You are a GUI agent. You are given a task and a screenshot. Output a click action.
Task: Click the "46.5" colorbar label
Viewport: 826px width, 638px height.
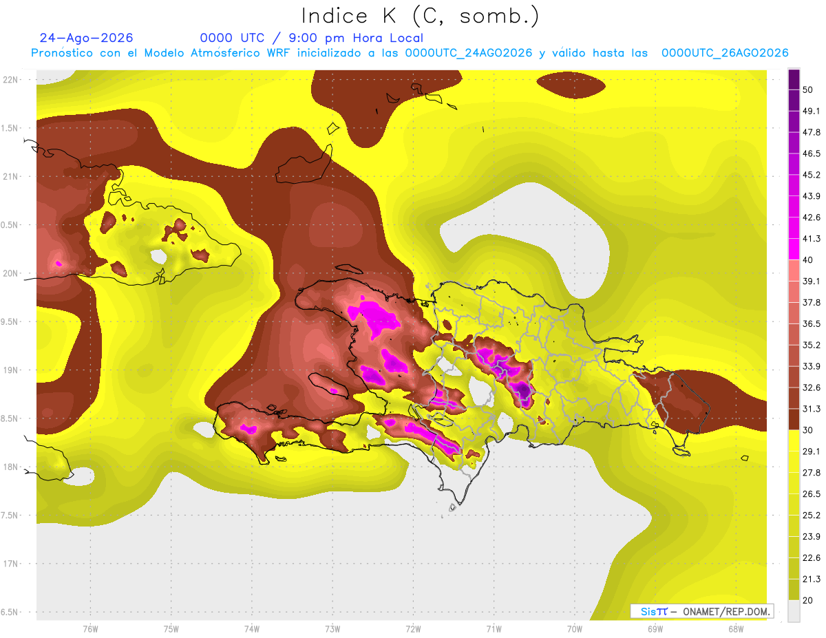coord(812,153)
